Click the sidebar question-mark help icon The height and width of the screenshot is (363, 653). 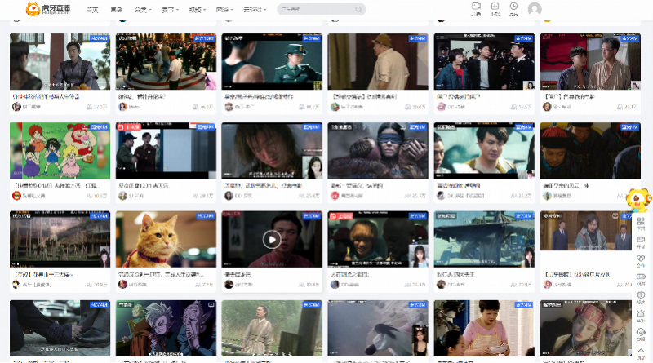click(641, 294)
